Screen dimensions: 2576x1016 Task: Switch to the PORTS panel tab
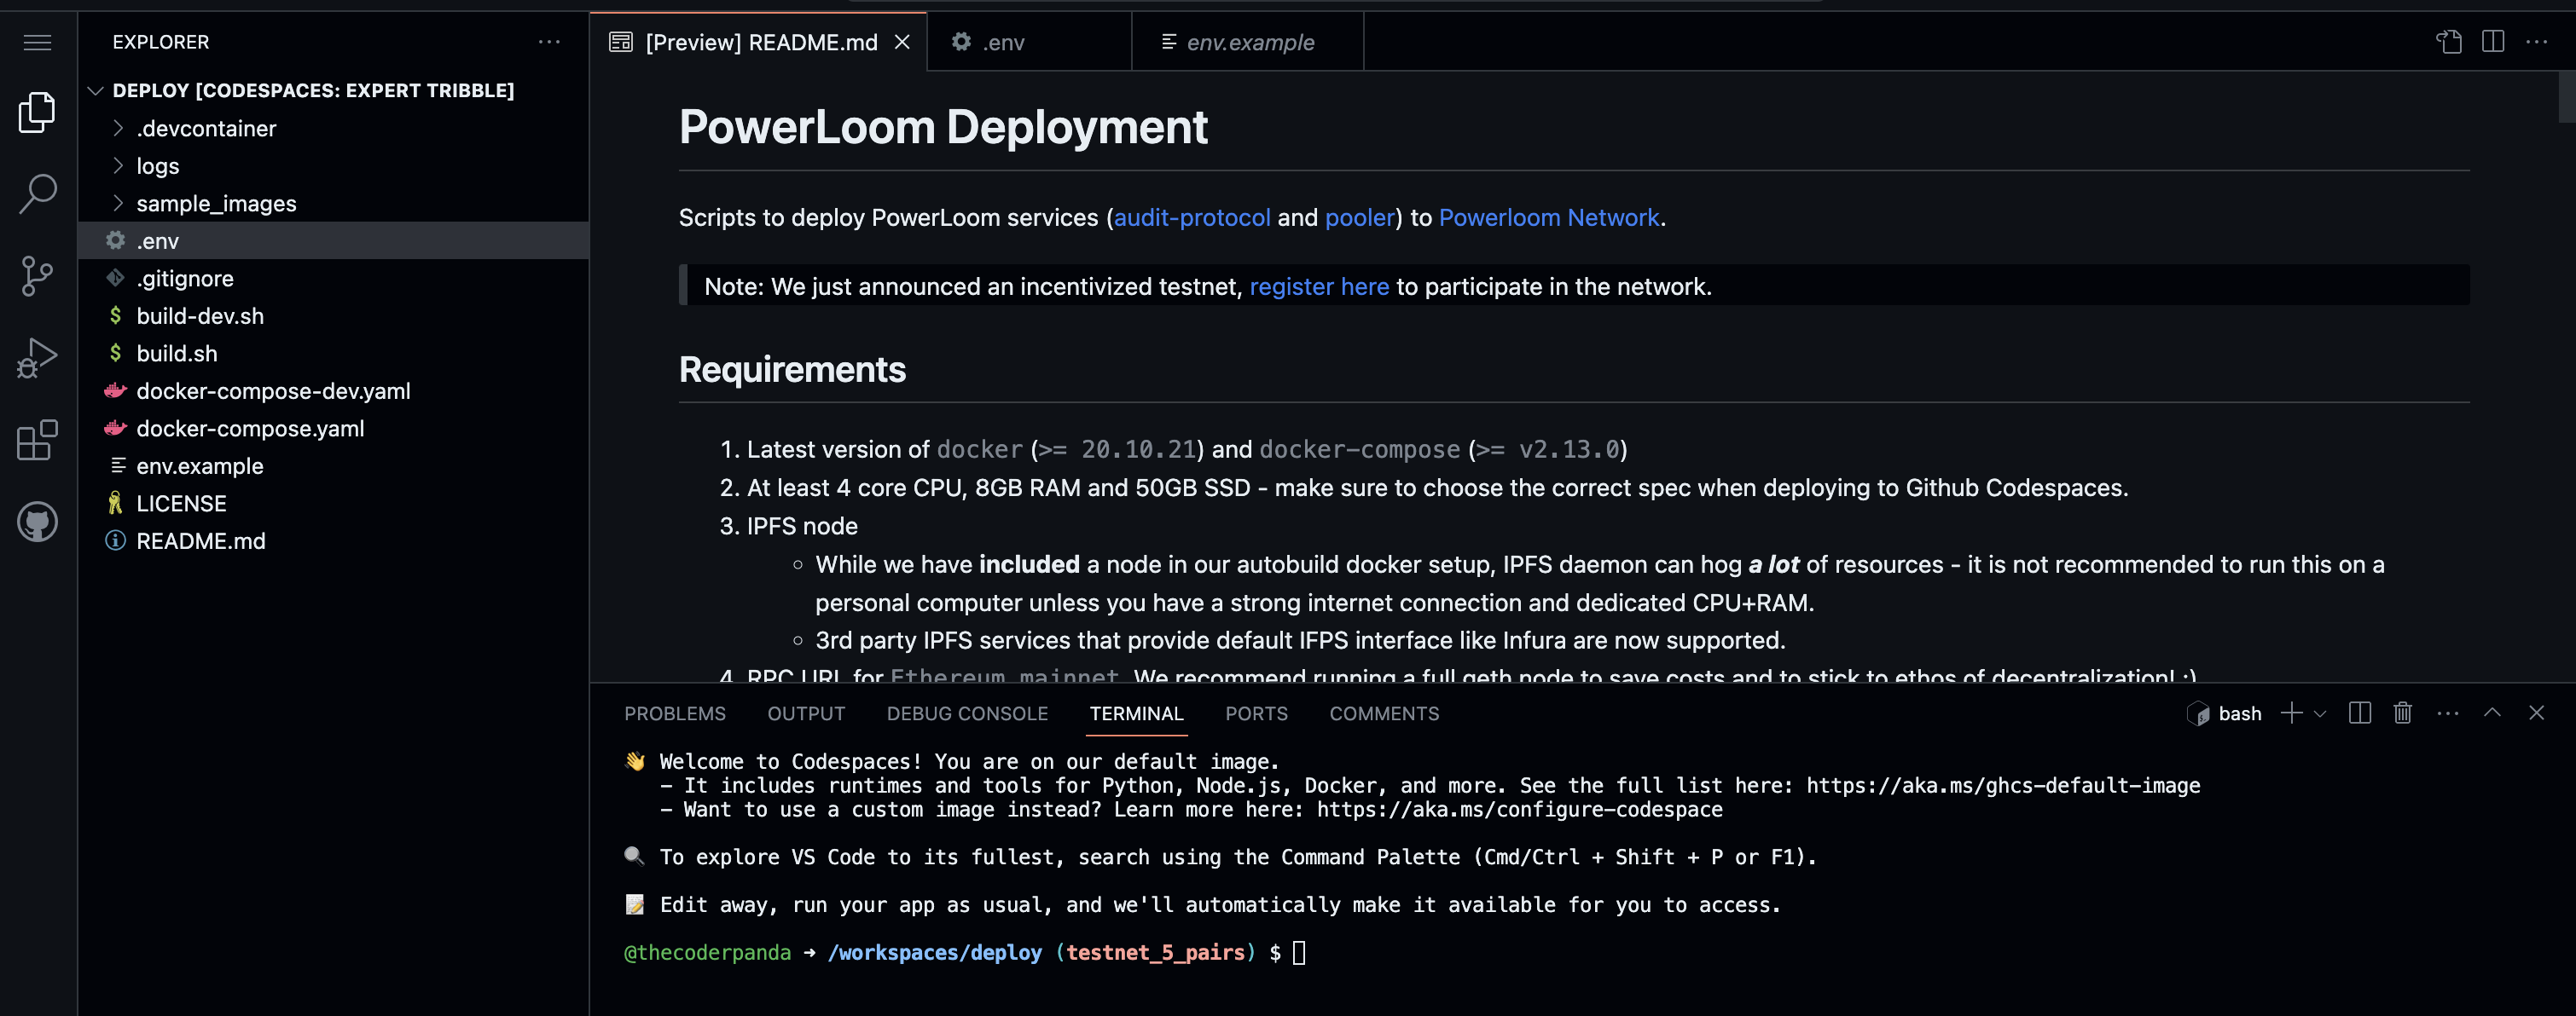(x=1256, y=713)
